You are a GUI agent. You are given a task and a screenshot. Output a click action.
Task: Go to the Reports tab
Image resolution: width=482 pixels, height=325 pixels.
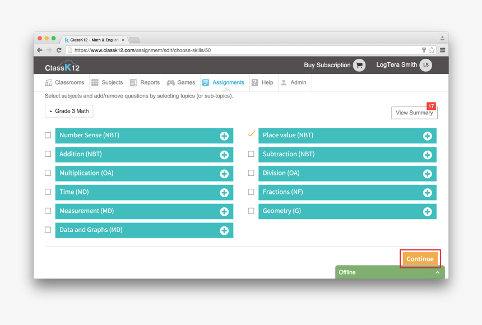tap(145, 82)
